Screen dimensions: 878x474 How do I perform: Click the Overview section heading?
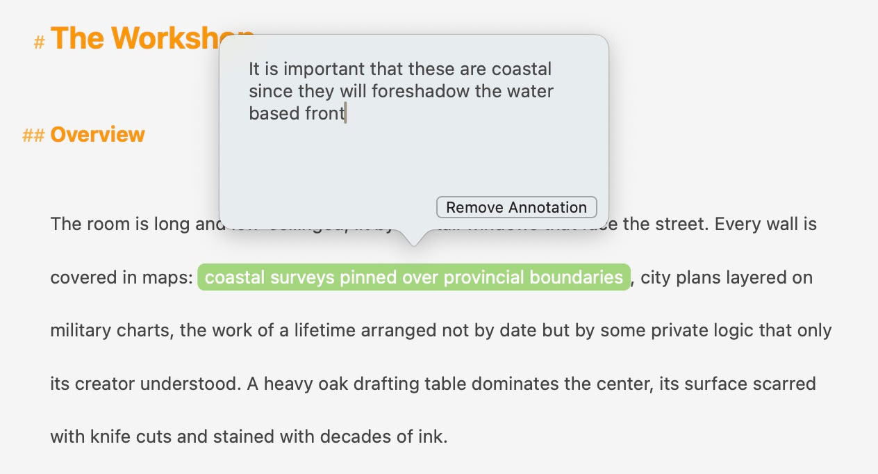pyautogui.click(x=97, y=134)
